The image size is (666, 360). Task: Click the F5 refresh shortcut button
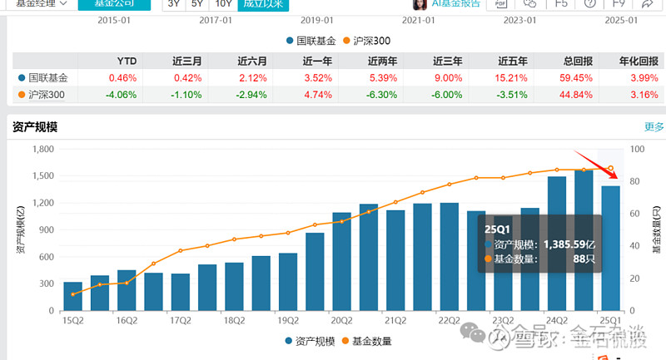pyautogui.click(x=561, y=3)
